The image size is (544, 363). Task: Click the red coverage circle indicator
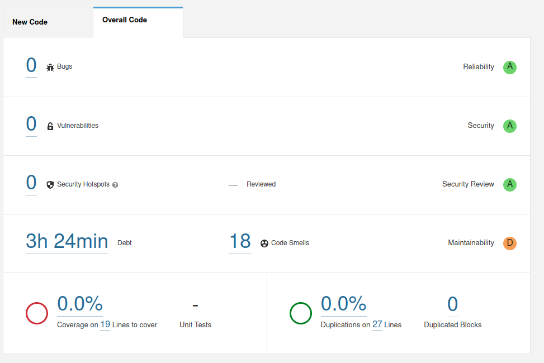tap(37, 313)
